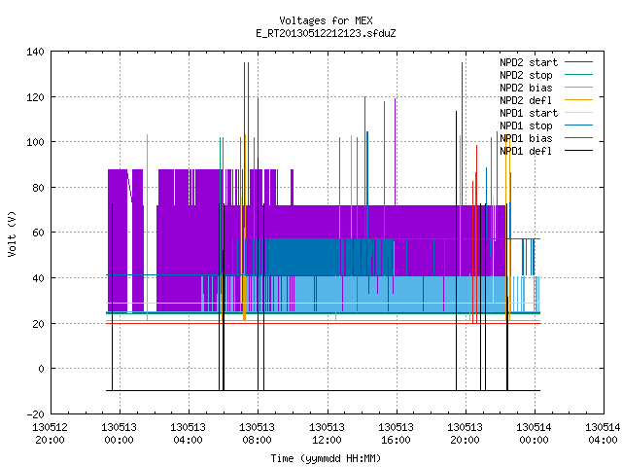Viewport: 622px width, 467px height.
Task: Click the y-axis value 60
Action: [38, 233]
